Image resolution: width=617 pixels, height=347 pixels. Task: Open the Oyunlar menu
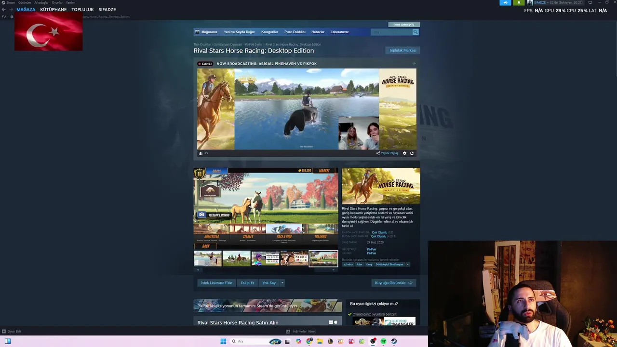point(57,2)
